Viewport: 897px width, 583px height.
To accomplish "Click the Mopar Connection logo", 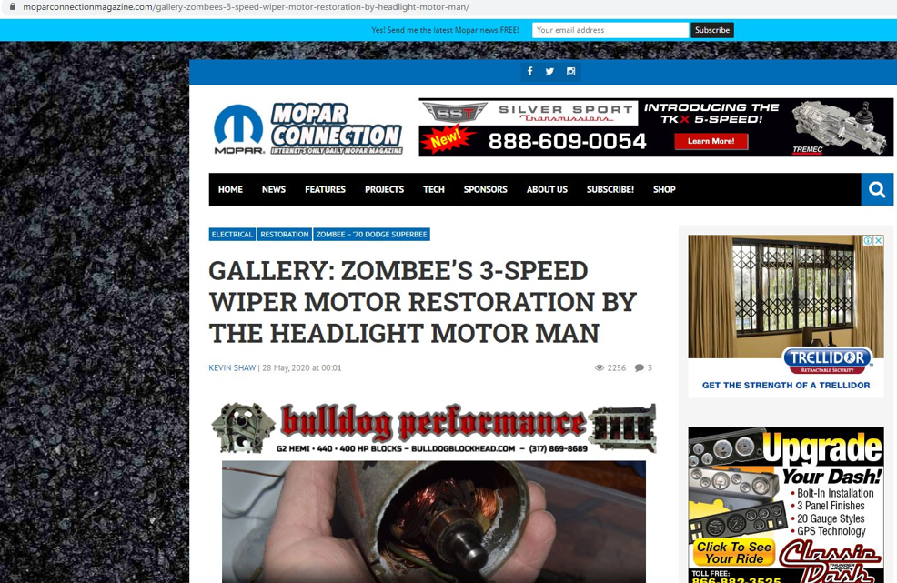I will point(307,129).
